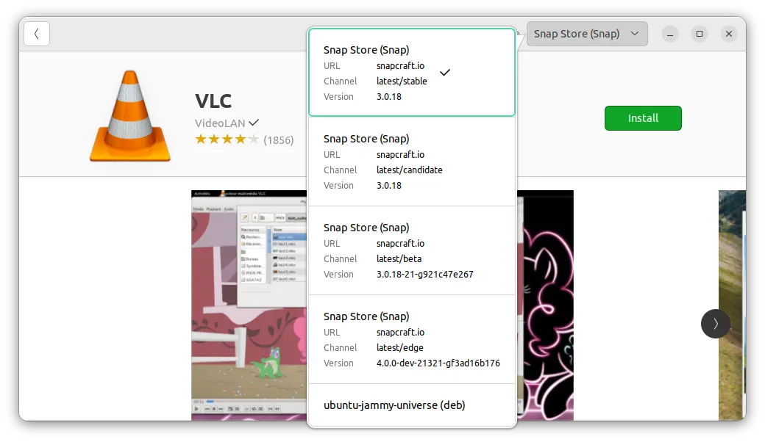Screen dimensions: 765x442
Task: Install VLC with the green button
Action: pyautogui.click(x=643, y=118)
